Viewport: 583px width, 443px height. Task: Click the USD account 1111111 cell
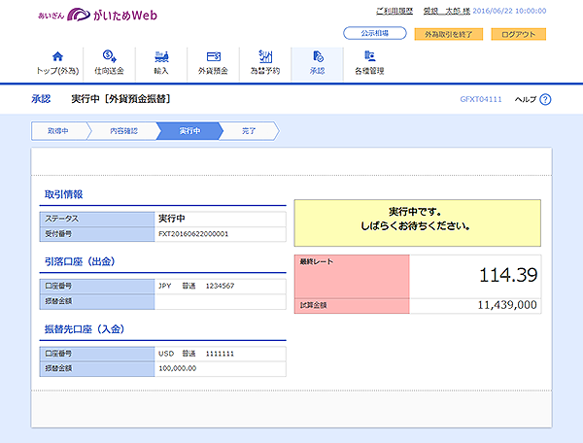[x=221, y=354]
